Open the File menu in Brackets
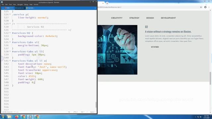This screenshot has width=212, height=119. tap(3, 4)
